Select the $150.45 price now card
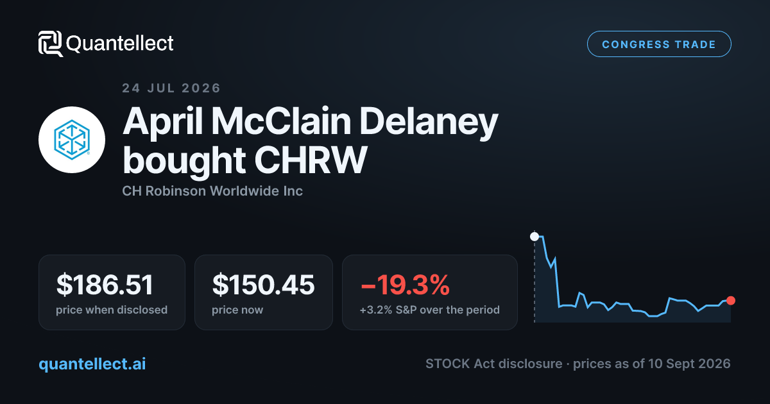770x404 pixels. click(264, 292)
